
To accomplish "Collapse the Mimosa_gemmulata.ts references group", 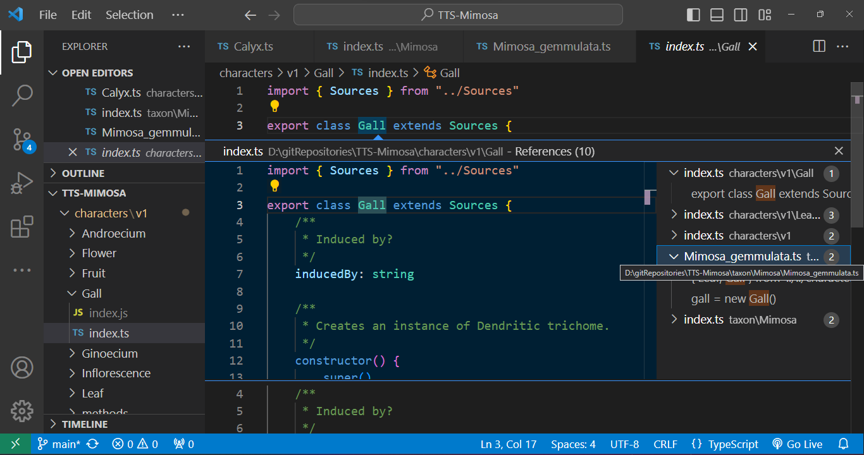I will 674,257.
